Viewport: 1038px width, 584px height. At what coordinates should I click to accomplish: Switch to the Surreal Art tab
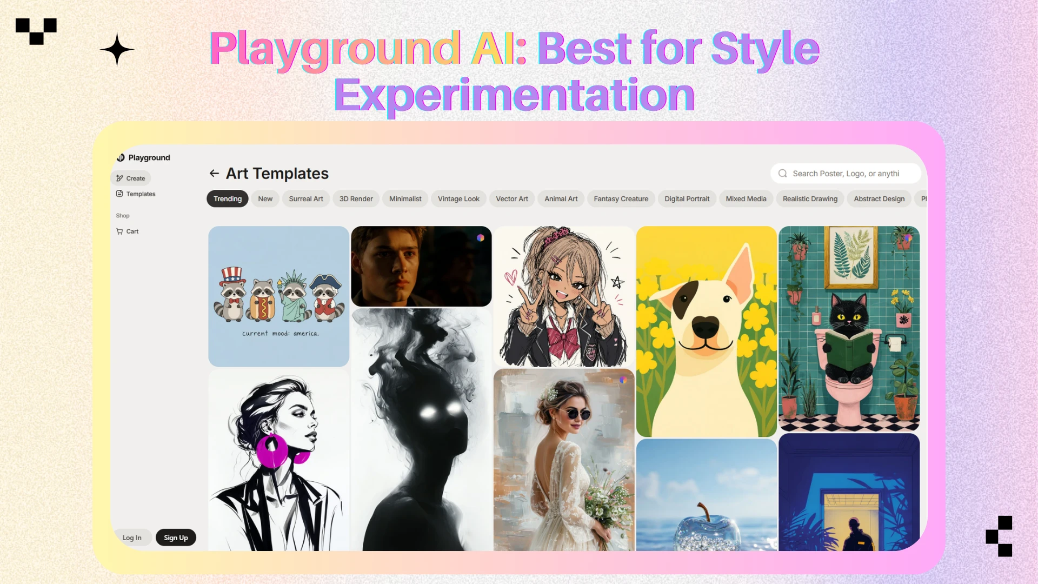306,199
